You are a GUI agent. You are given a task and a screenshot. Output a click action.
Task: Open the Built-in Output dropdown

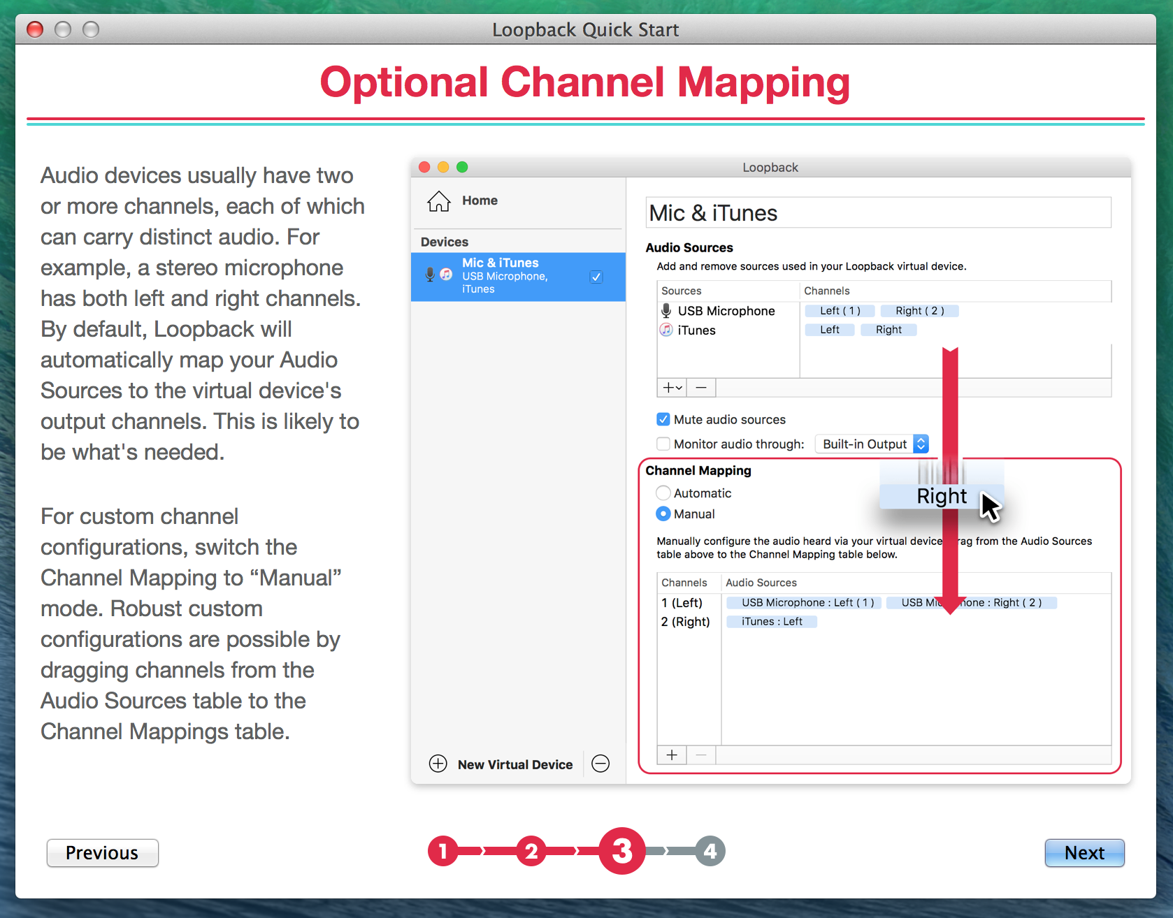(872, 444)
